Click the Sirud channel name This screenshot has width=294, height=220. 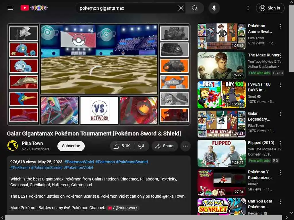(252, 96)
